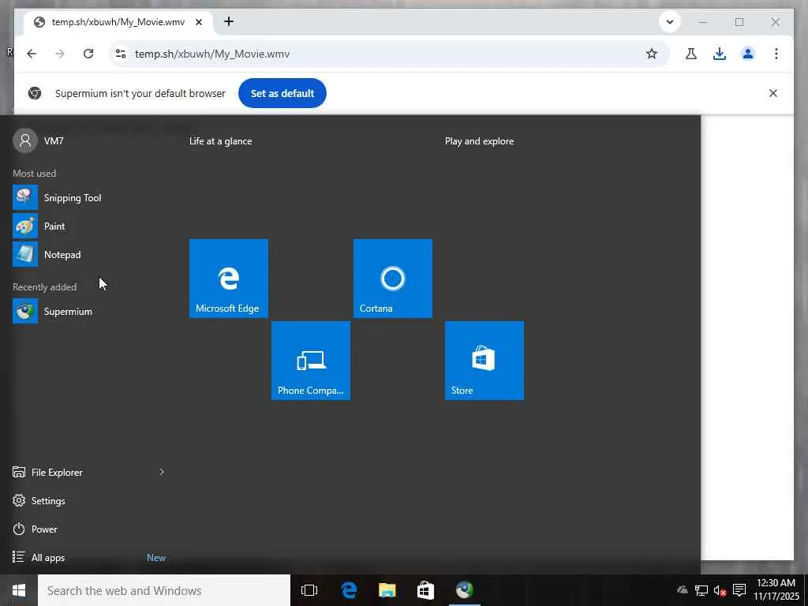Select the My_Movie.wmv tab
This screenshot has height=606, width=808.
[118, 22]
